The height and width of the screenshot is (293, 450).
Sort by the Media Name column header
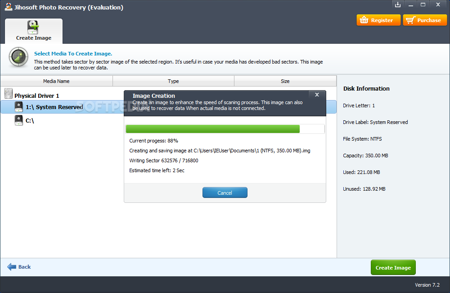coord(56,81)
